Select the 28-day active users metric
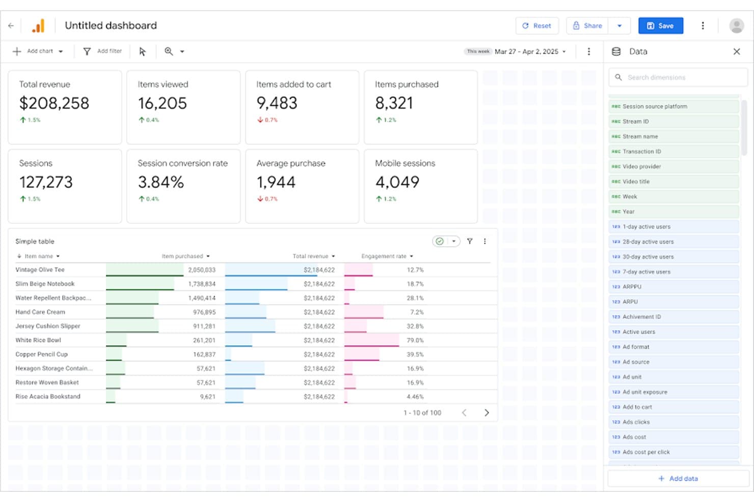 pyautogui.click(x=674, y=242)
